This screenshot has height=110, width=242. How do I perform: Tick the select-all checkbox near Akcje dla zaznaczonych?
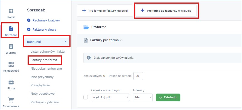(86, 97)
